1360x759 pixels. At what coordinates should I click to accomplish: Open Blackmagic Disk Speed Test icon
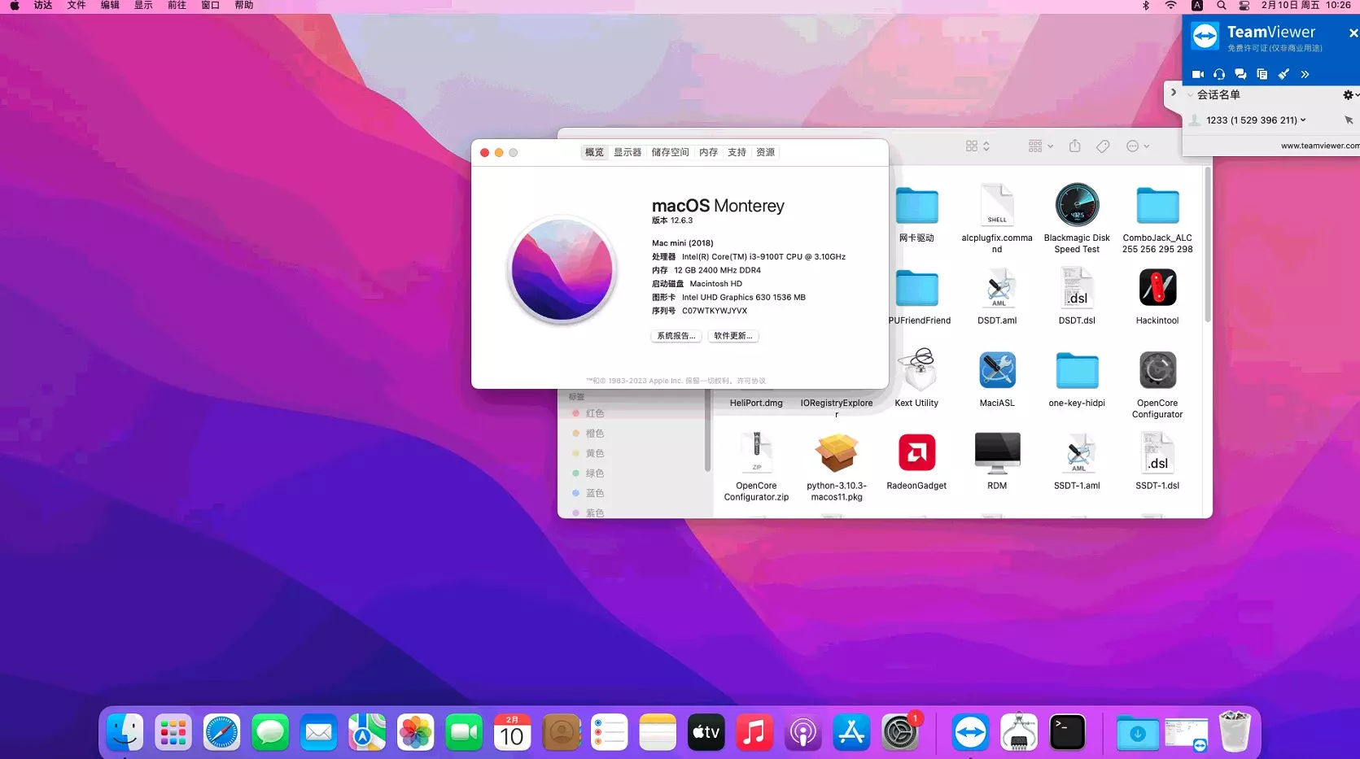(1076, 205)
